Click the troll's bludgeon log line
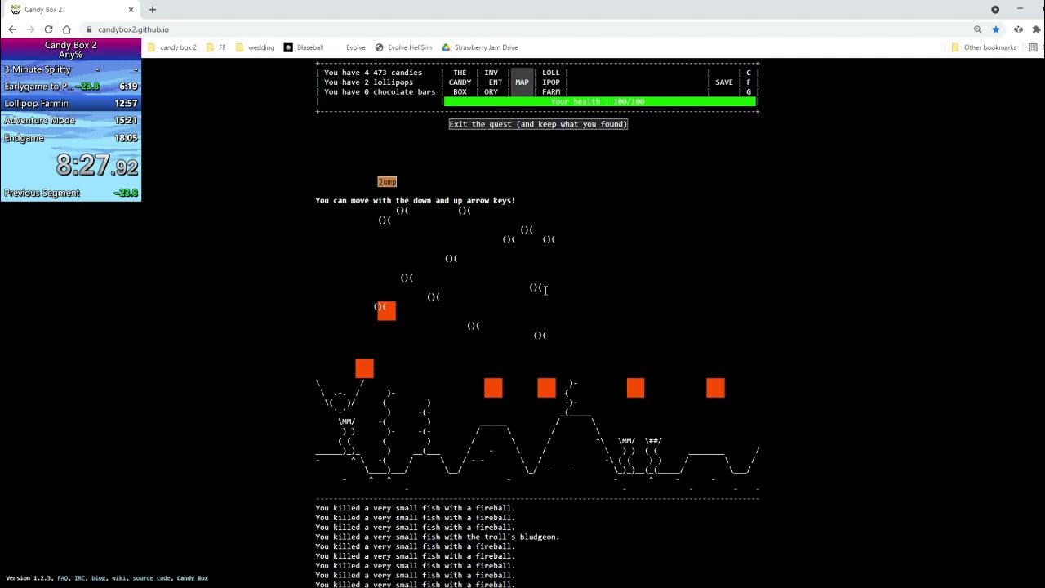This screenshot has width=1045, height=588. coord(438,537)
